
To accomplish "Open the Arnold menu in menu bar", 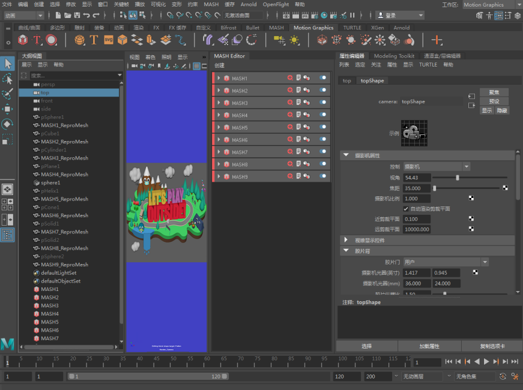I will tap(249, 4).
